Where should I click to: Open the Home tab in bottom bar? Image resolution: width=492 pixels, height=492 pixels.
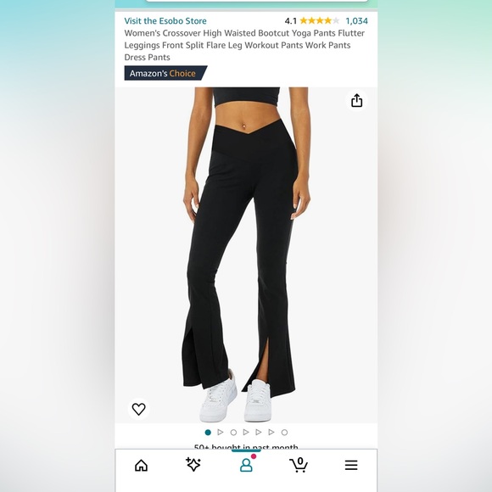[141, 465]
